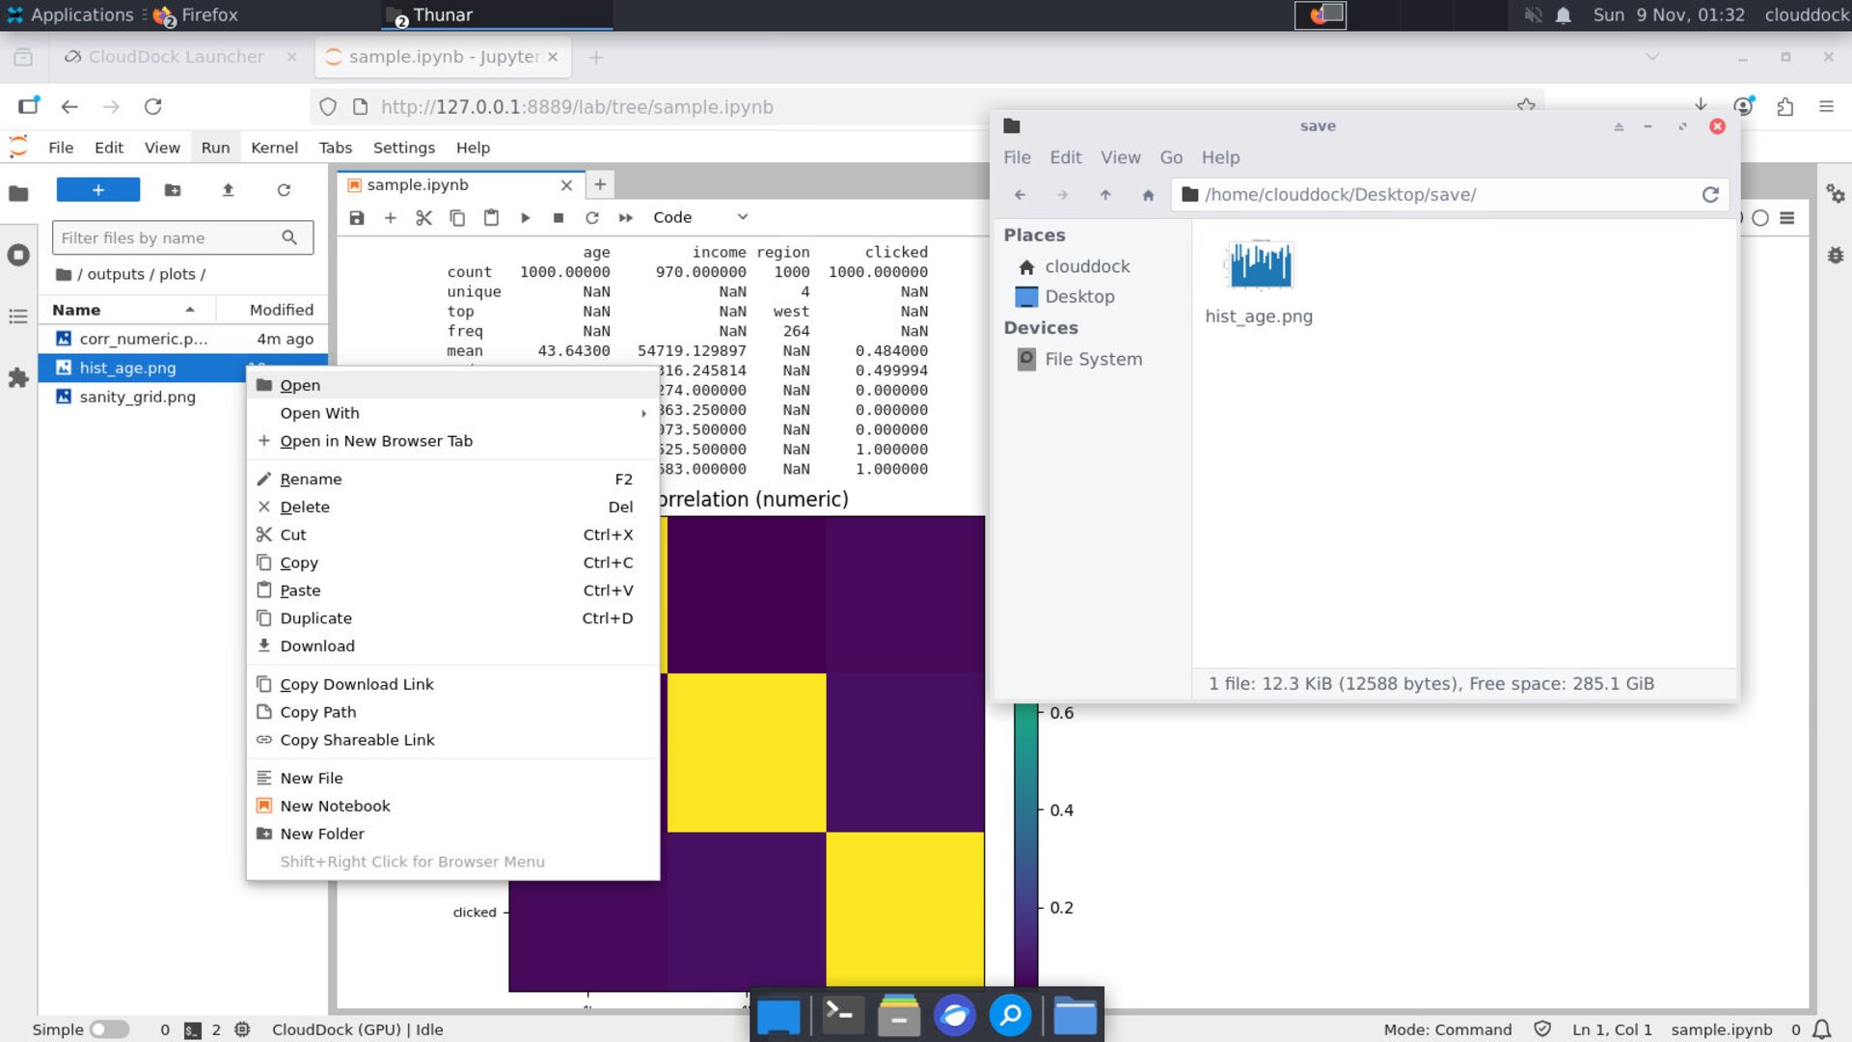Screen dimensions: 1852x1042
Task: Choose Download from the context menu
Action: pos(317,646)
